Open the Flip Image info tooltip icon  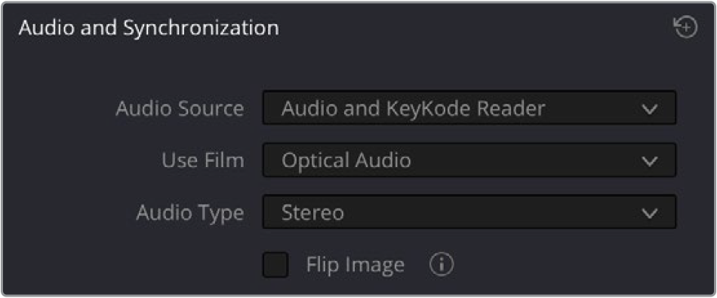click(x=442, y=265)
